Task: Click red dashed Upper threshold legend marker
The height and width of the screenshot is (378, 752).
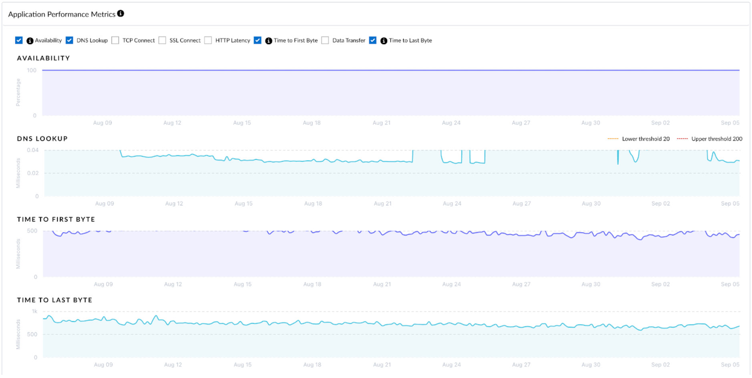Action: (x=682, y=139)
